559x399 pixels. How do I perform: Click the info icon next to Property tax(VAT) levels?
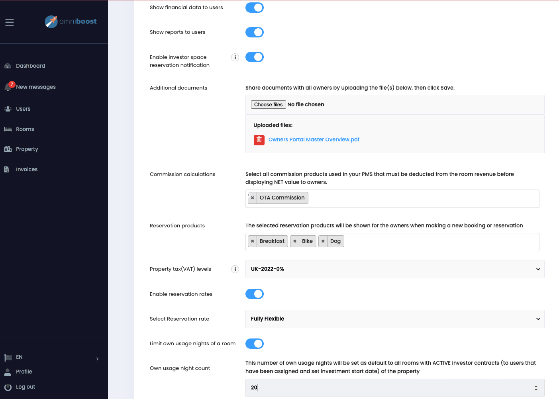coord(235,269)
